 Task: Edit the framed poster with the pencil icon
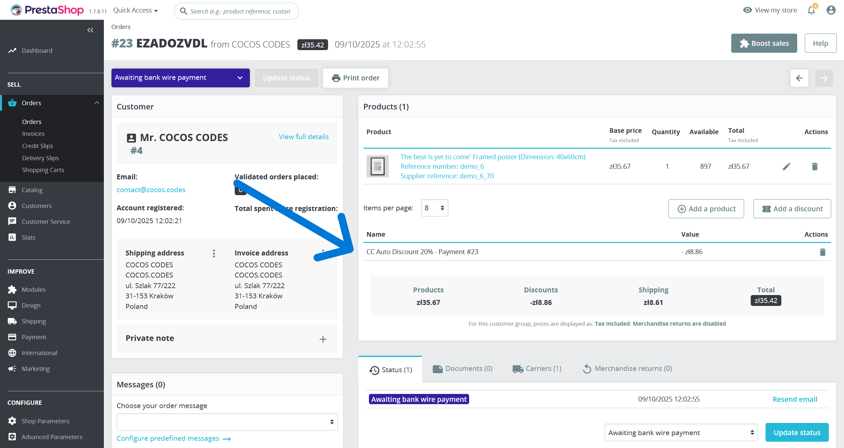[787, 166]
